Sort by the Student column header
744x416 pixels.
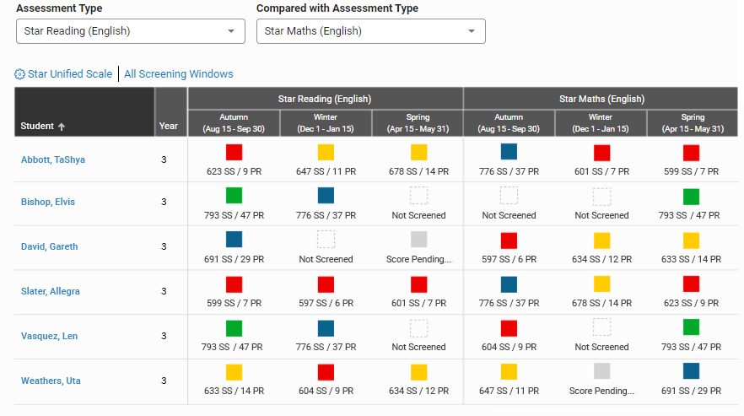[84, 112]
